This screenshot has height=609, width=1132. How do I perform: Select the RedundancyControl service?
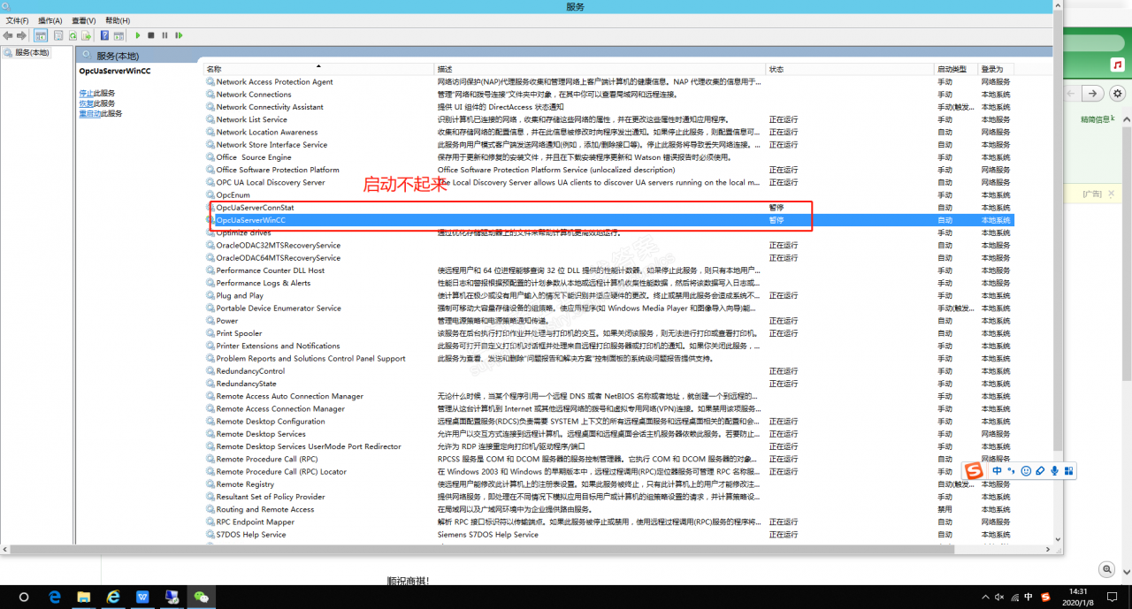(x=609, y=371)
